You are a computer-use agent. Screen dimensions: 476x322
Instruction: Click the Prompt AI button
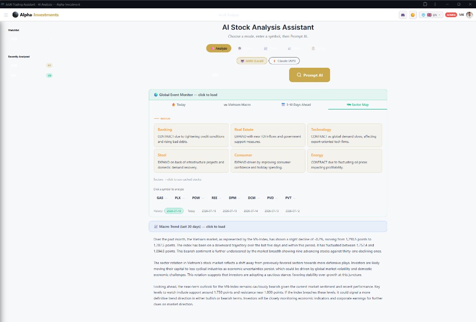point(309,75)
